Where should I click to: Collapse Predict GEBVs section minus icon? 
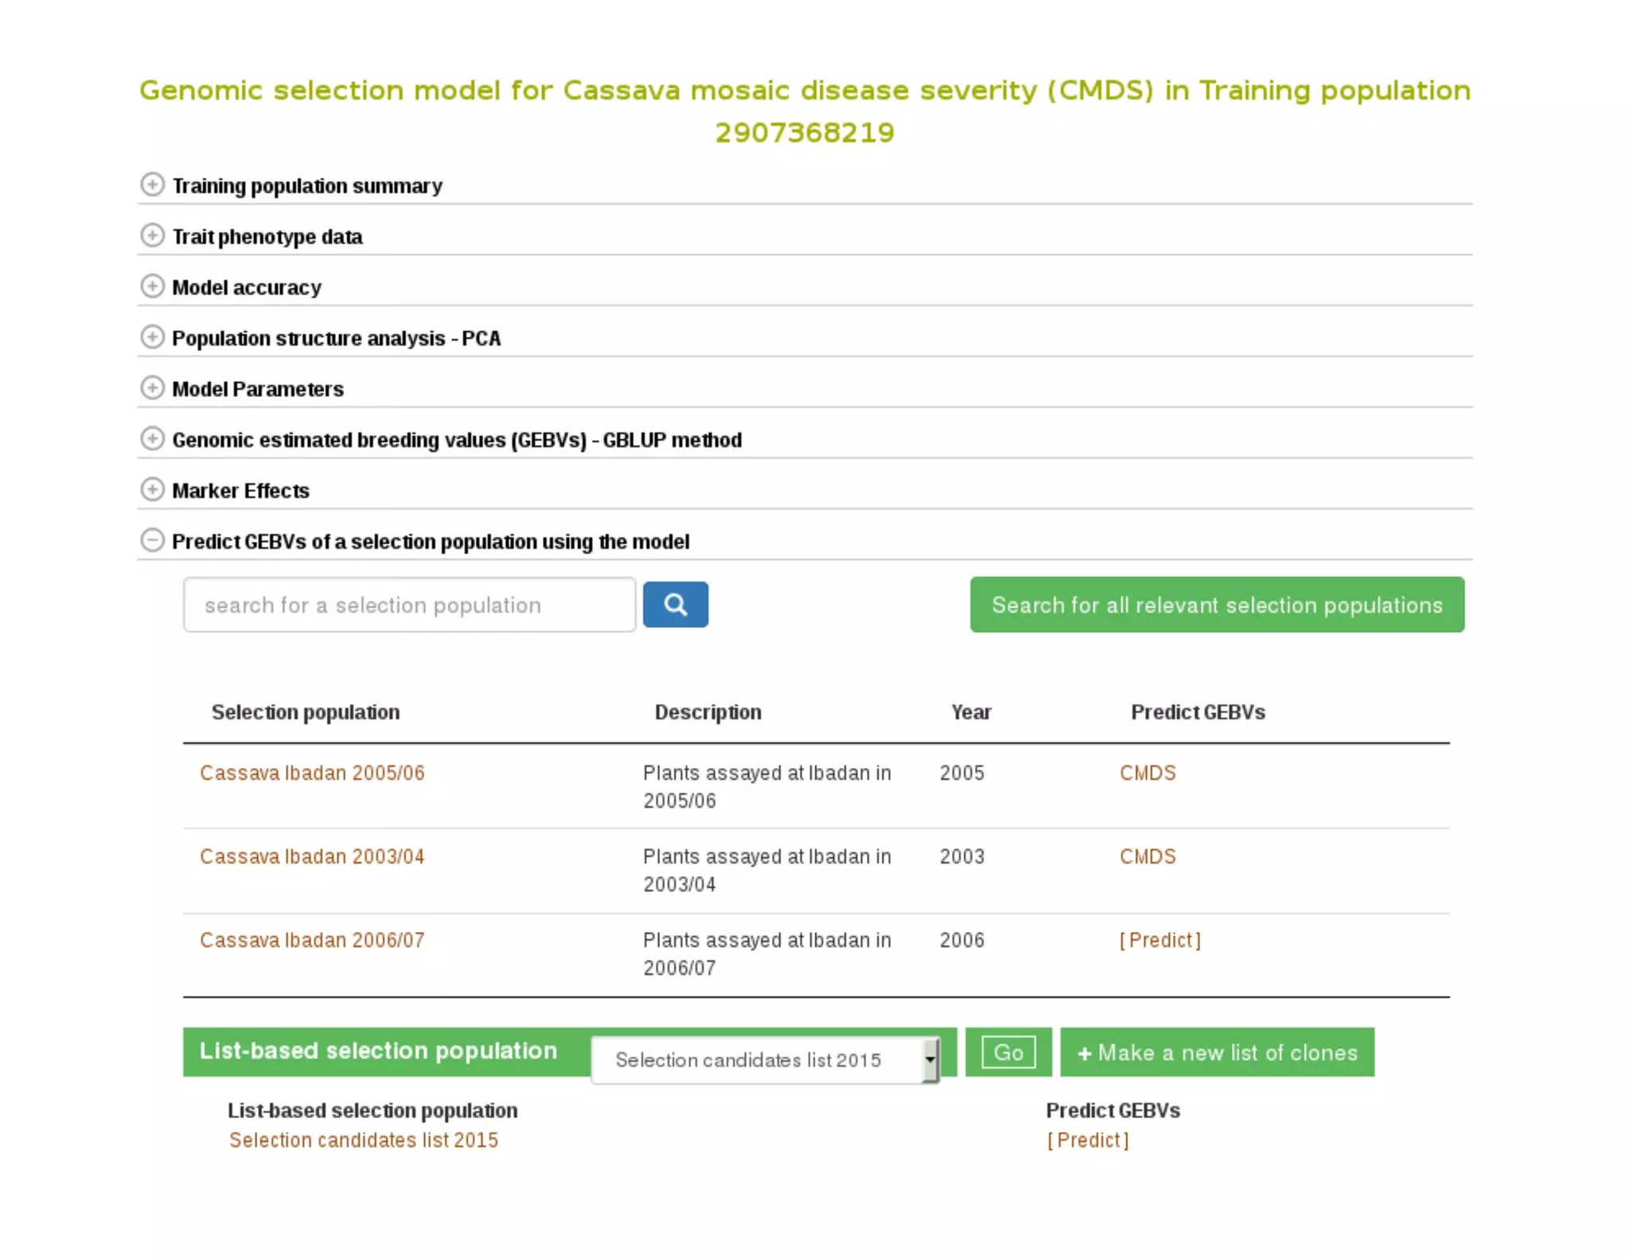(152, 540)
